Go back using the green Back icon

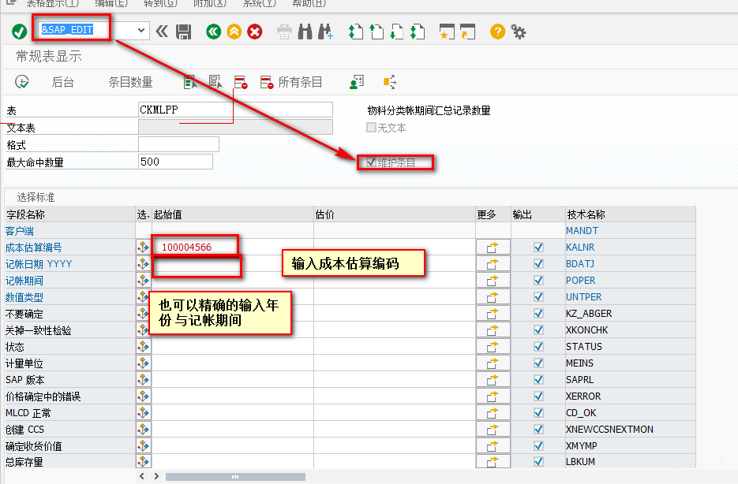212,32
